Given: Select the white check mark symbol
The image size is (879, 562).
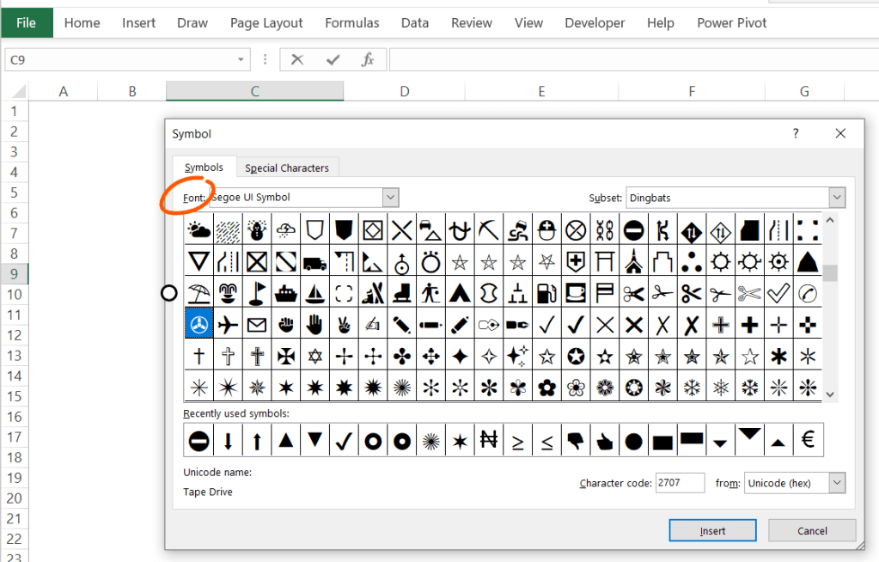Looking at the screenshot, I should [x=778, y=293].
